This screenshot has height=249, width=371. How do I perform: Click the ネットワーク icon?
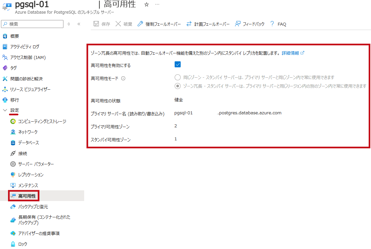(x=13, y=132)
